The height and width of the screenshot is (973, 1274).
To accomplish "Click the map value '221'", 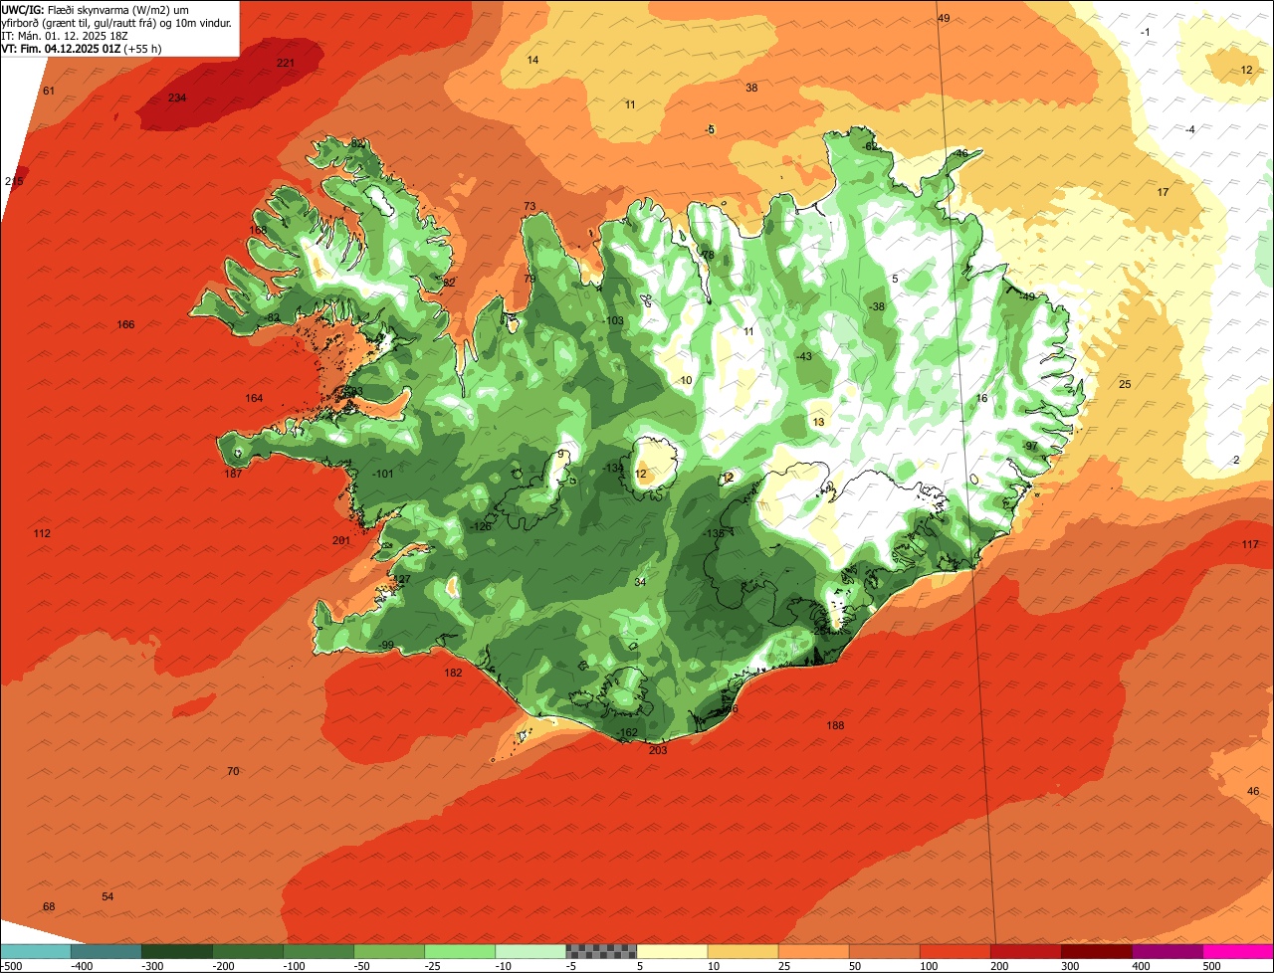I will pos(286,63).
